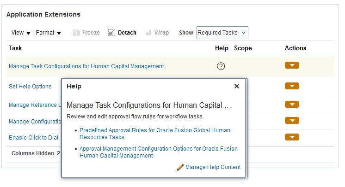Image resolution: width=345 pixels, height=187 pixels.
Task: Click the Columns Hidden status text
Action: pyautogui.click(x=36, y=153)
